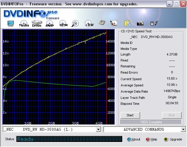Expand the Advanced Commands dropdown
This screenshot has width=187, height=147.
(x=183, y=129)
